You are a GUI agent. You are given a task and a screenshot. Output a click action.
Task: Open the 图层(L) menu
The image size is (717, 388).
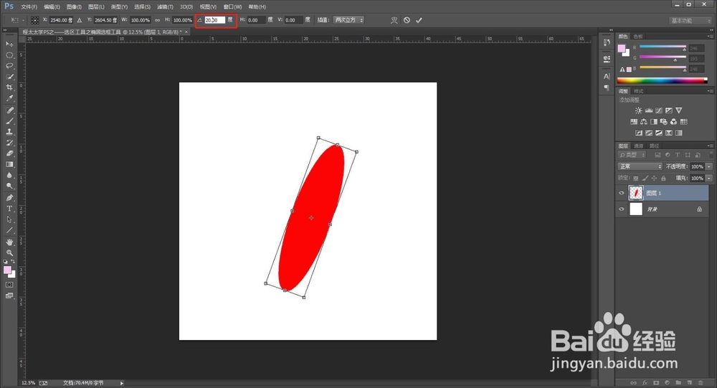[x=96, y=7]
